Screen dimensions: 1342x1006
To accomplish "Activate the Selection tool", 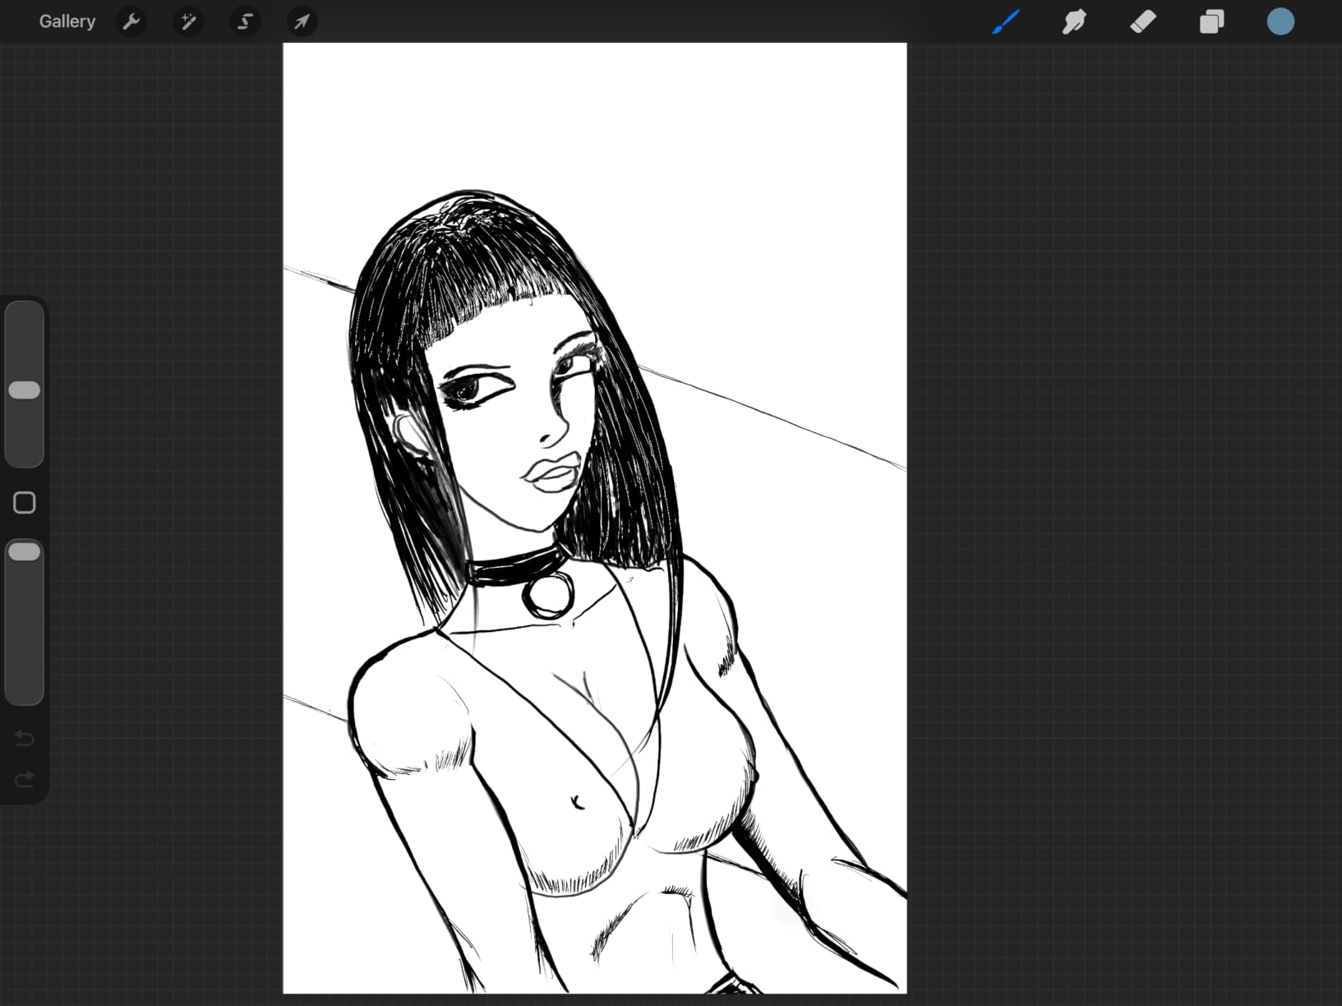I will (x=245, y=21).
